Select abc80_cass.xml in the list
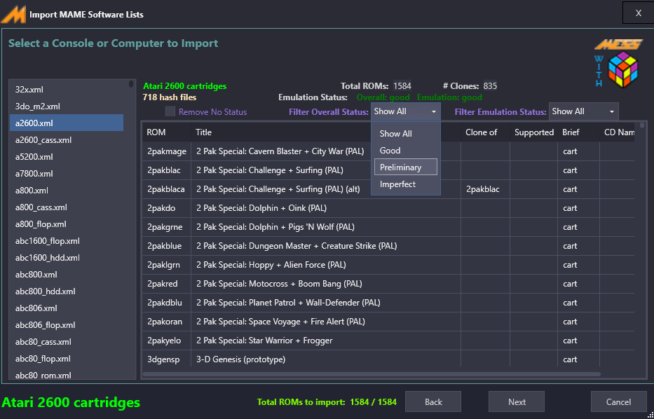 pos(67,342)
